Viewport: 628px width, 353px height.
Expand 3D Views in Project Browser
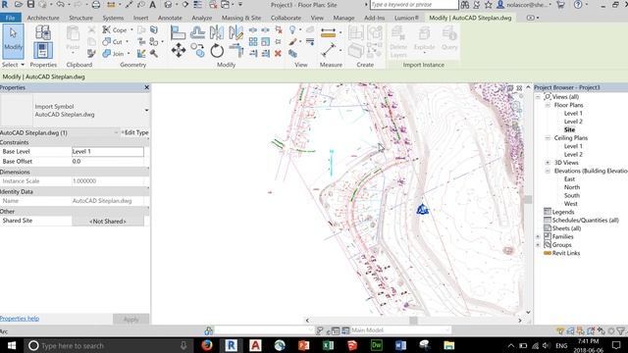tap(548, 163)
